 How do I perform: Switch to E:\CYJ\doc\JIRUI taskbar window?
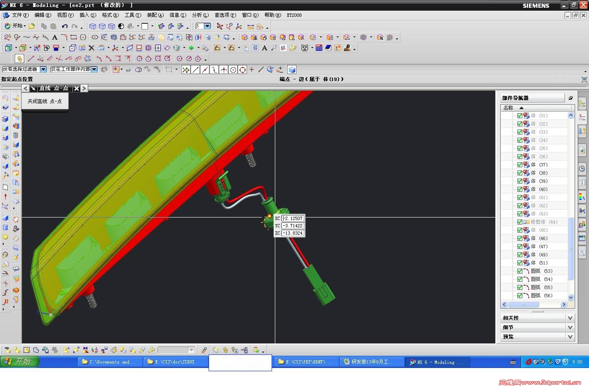pyautogui.click(x=176, y=362)
